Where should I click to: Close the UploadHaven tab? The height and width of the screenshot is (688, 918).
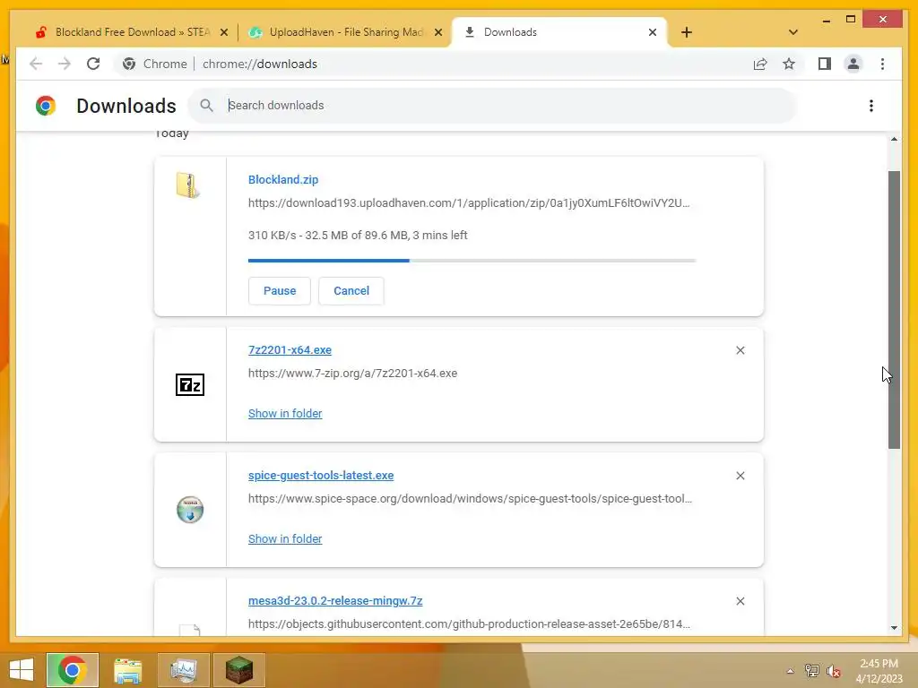(x=437, y=33)
